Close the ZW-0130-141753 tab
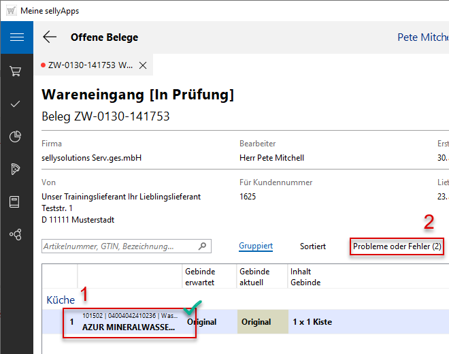Viewport: 449px width, 354px height. tap(143, 65)
